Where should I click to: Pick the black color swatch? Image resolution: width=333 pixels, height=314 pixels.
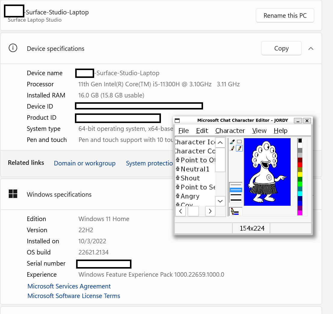click(300, 140)
